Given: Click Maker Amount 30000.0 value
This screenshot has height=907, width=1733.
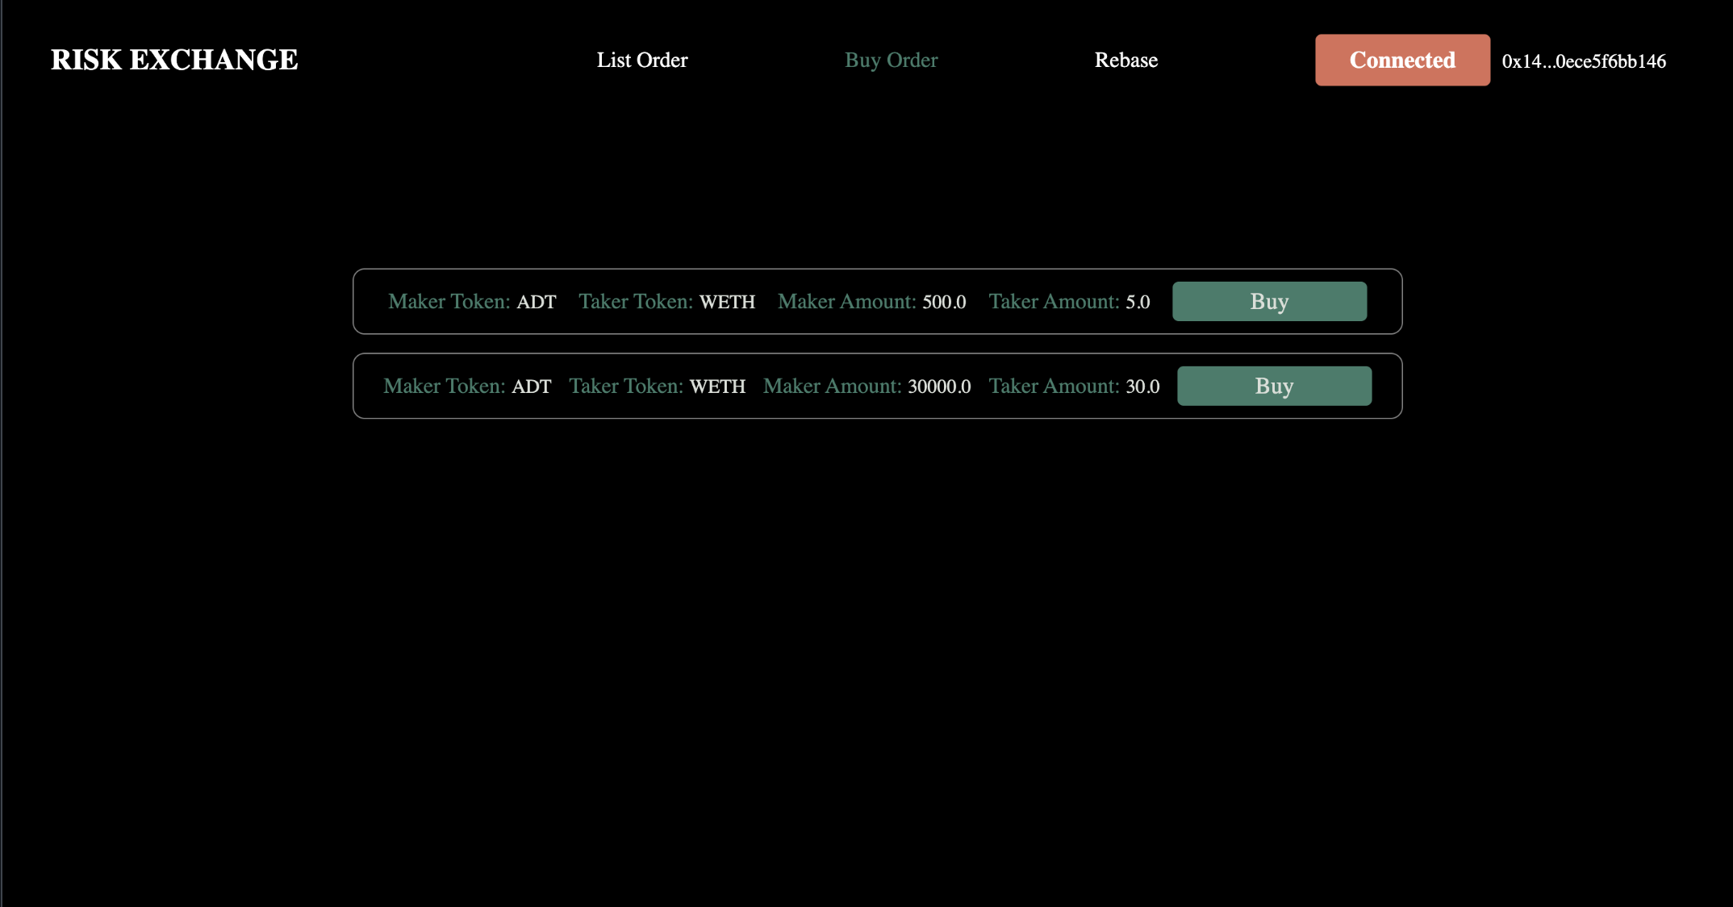Looking at the screenshot, I should click(939, 387).
